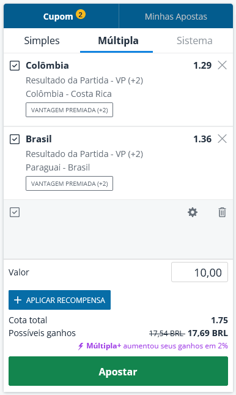Open betslip settings via the gear icon

[x=193, y=212]
